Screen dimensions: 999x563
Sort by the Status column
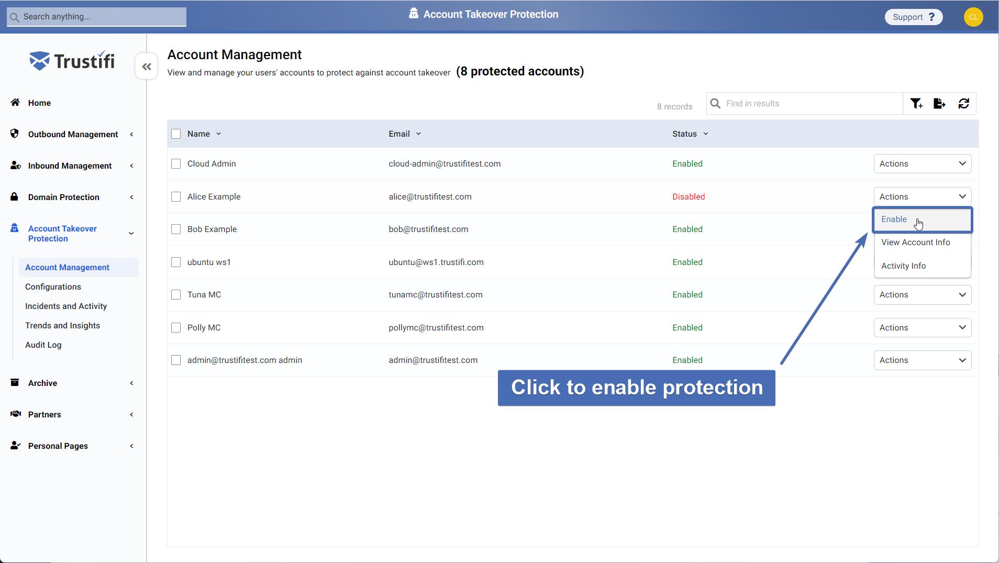pos(690,134)
